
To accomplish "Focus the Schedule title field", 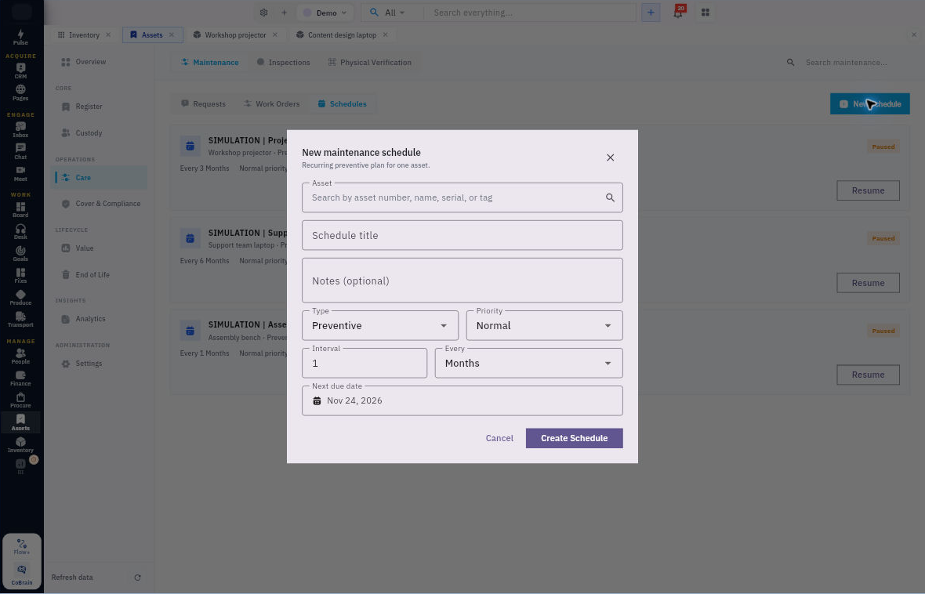I will pos(462,235).
